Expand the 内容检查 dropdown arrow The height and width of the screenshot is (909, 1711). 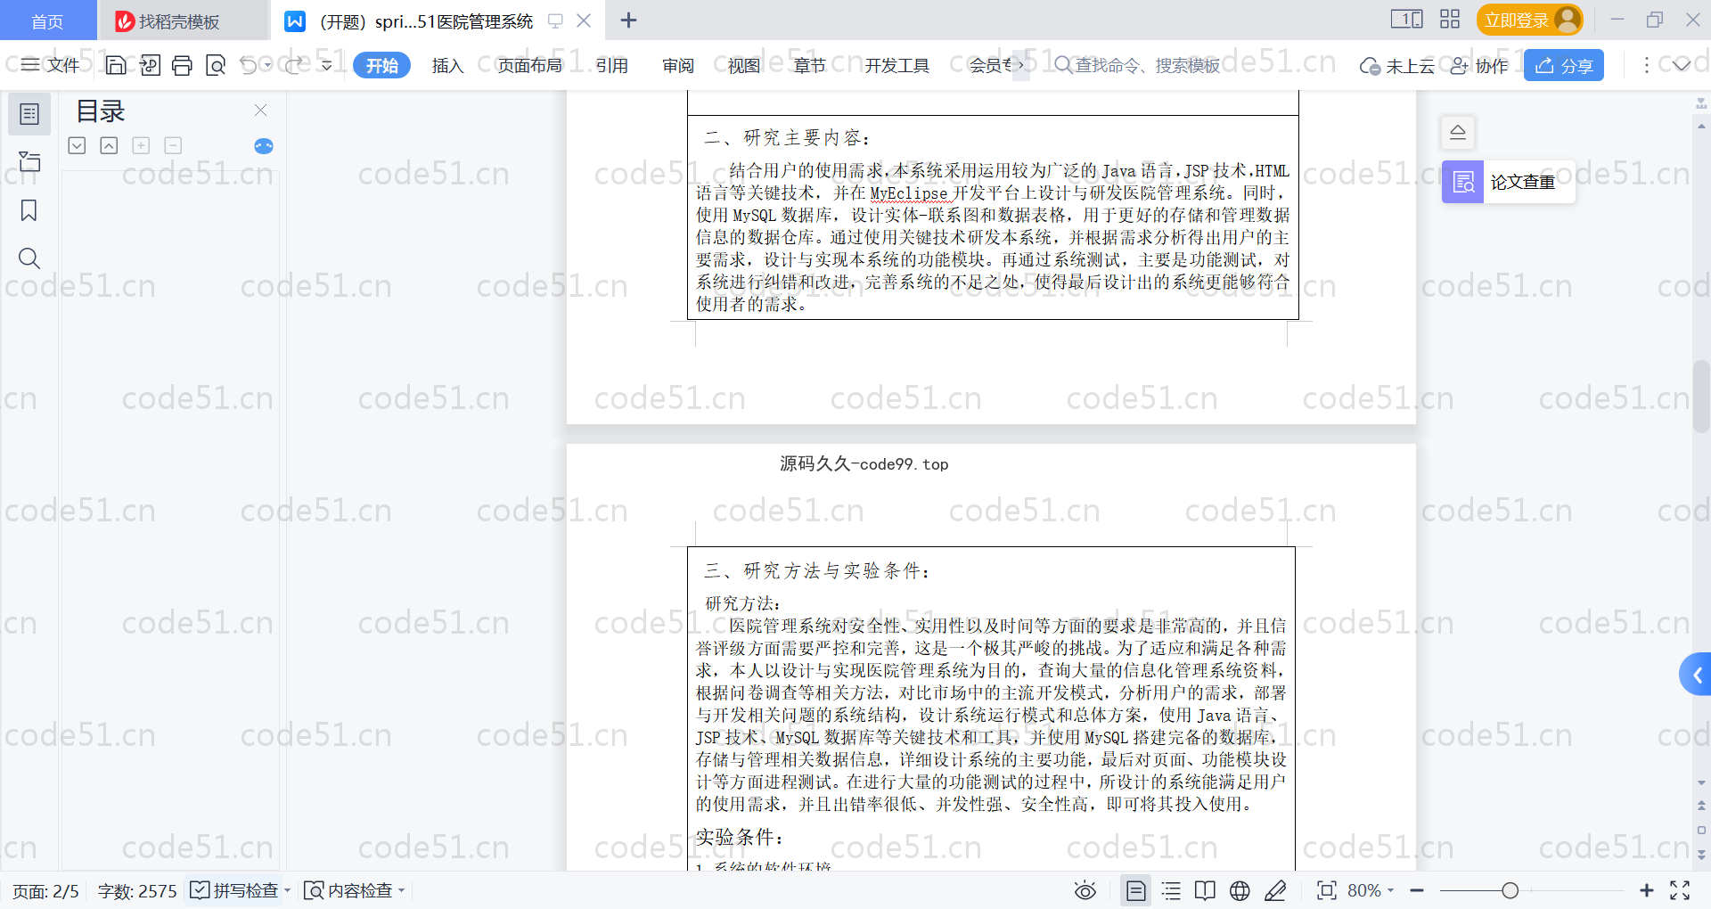click(x=402, y=890)
